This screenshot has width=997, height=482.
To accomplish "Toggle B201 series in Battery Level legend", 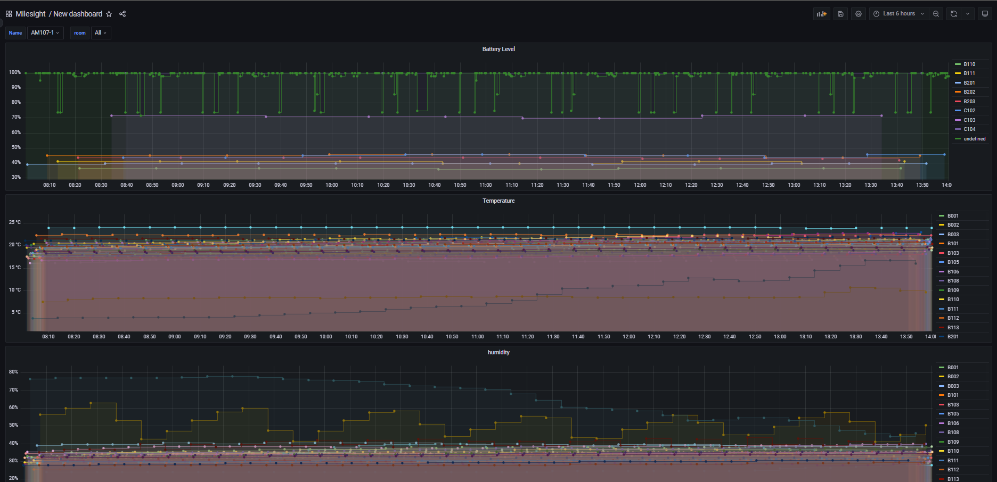I will coord(969,83).
